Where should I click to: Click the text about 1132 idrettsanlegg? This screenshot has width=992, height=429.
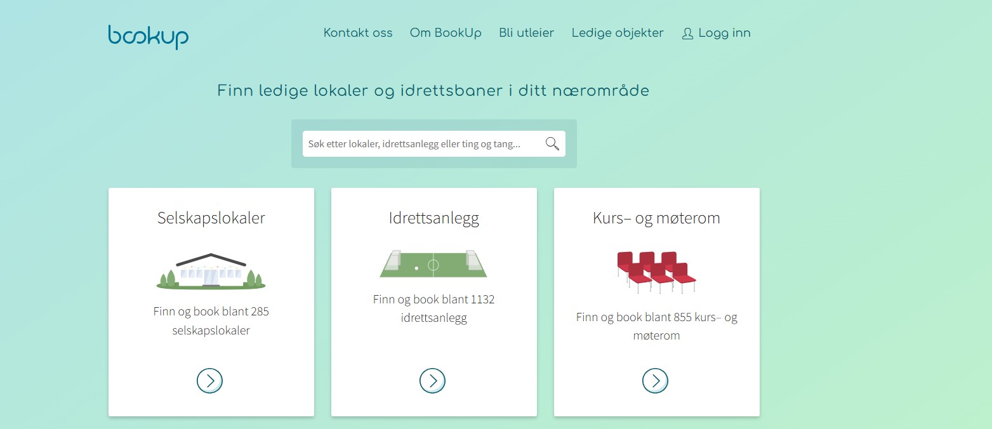click(x=433, y=308)
